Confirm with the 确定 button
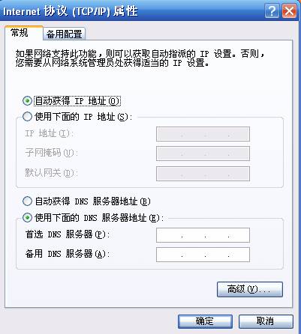The image size is (301, 334). tap(205, 321)
